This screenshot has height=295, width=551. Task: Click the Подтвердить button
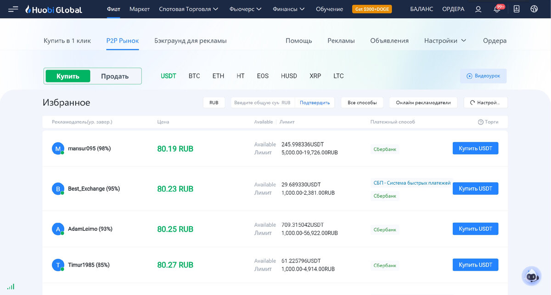tap(315, 103)
